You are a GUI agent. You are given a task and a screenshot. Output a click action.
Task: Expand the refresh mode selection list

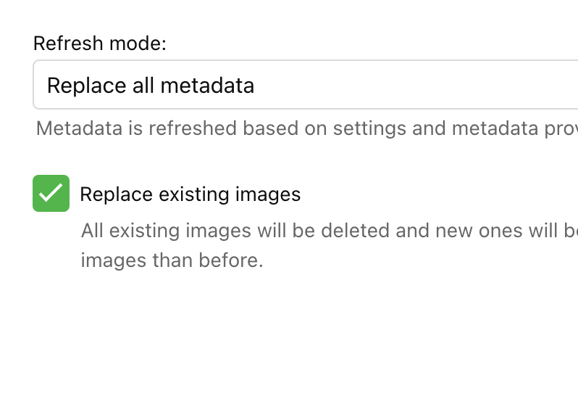304,85
